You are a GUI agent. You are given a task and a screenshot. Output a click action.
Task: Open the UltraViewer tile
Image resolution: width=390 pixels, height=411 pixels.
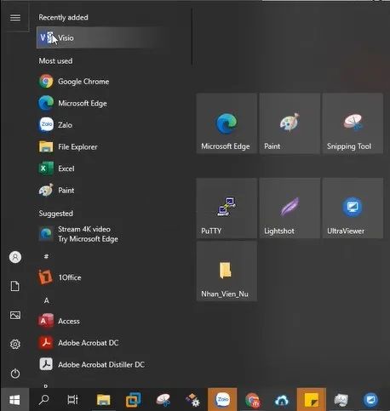click(353, 208)
